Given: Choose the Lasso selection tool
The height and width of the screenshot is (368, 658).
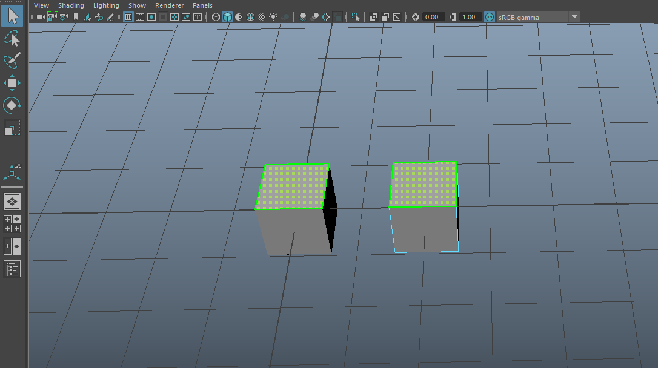Looking at the screenshot, I should (12, 38).
